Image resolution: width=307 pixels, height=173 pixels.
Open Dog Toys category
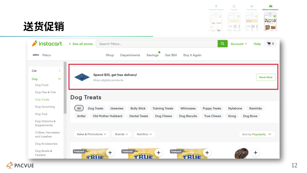pyautogui.click(x=41, y=114)
